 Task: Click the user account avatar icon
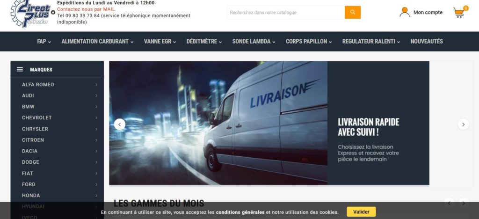click(405, 12)
